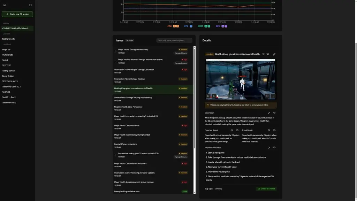Copy the Expected Result text
Screen dimensions: 357x201
[237, 130]
